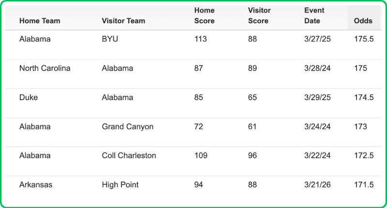
Task: Click the 175.5 odds value
Action: 364,39
